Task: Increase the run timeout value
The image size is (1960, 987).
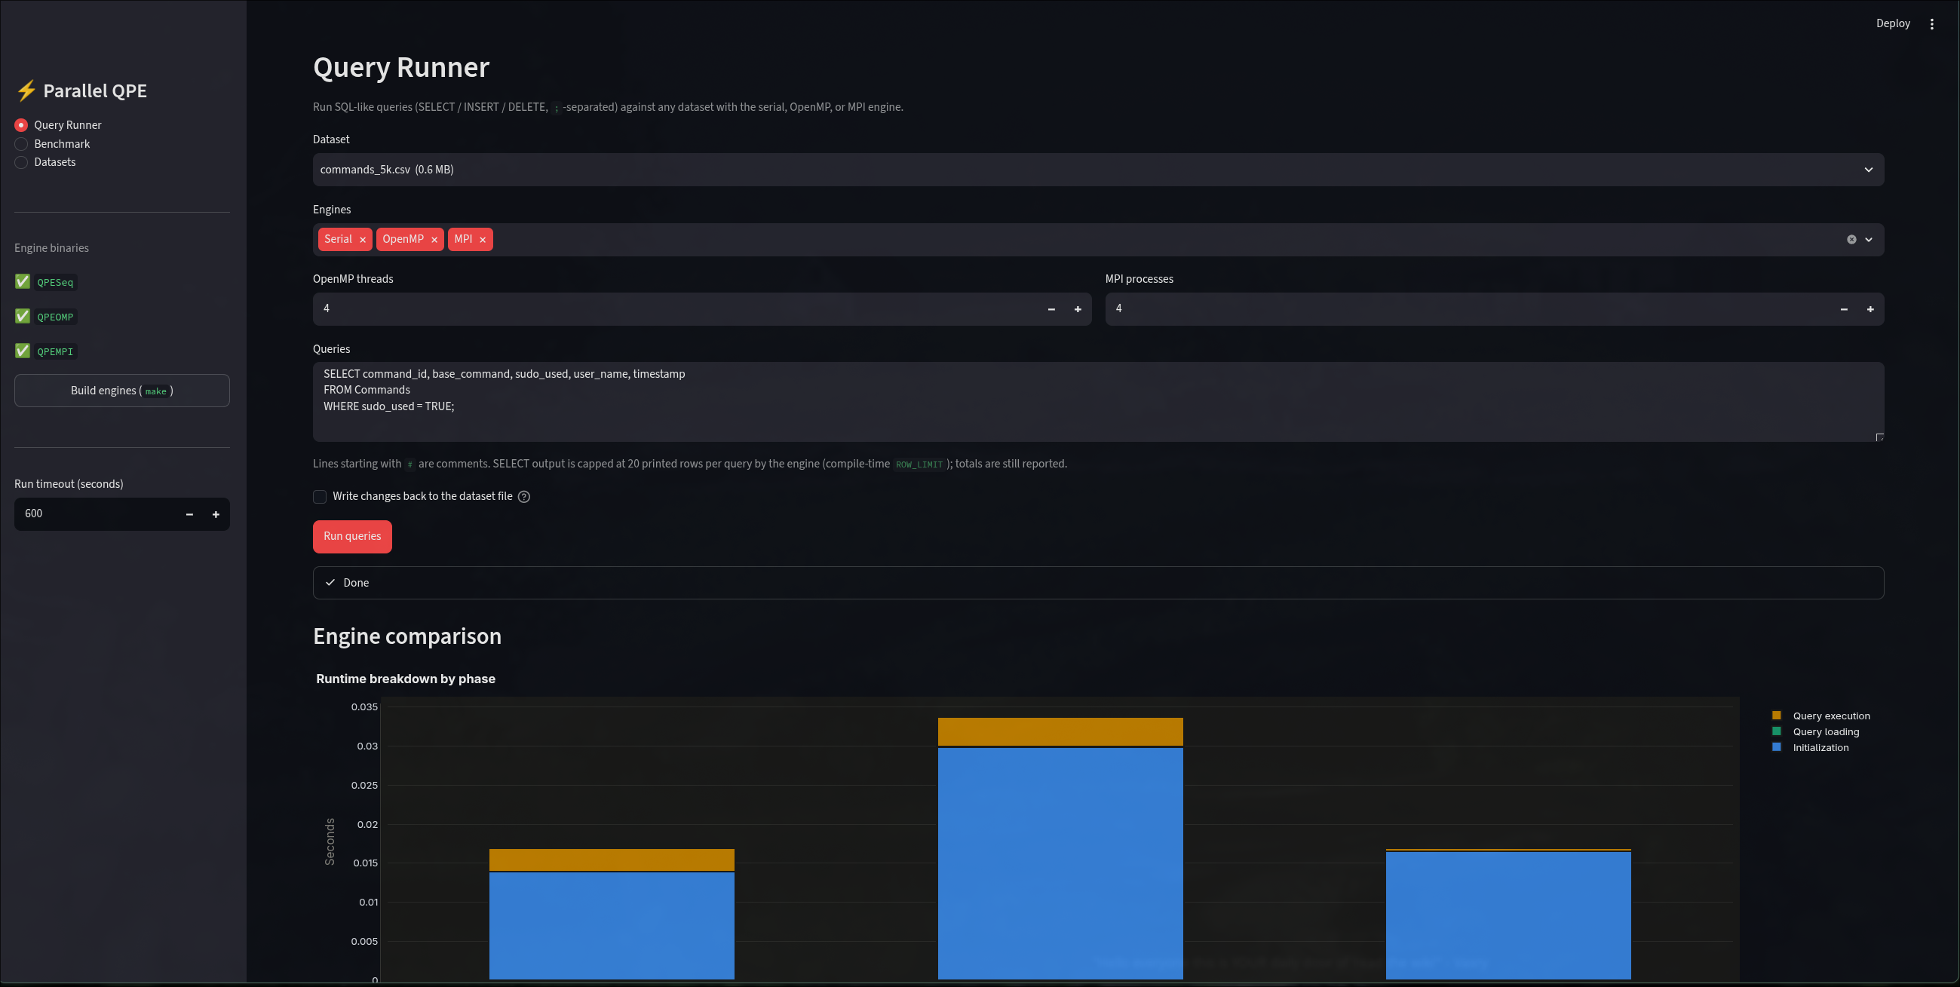Action: pyautogui.click(x=216, y=514)
